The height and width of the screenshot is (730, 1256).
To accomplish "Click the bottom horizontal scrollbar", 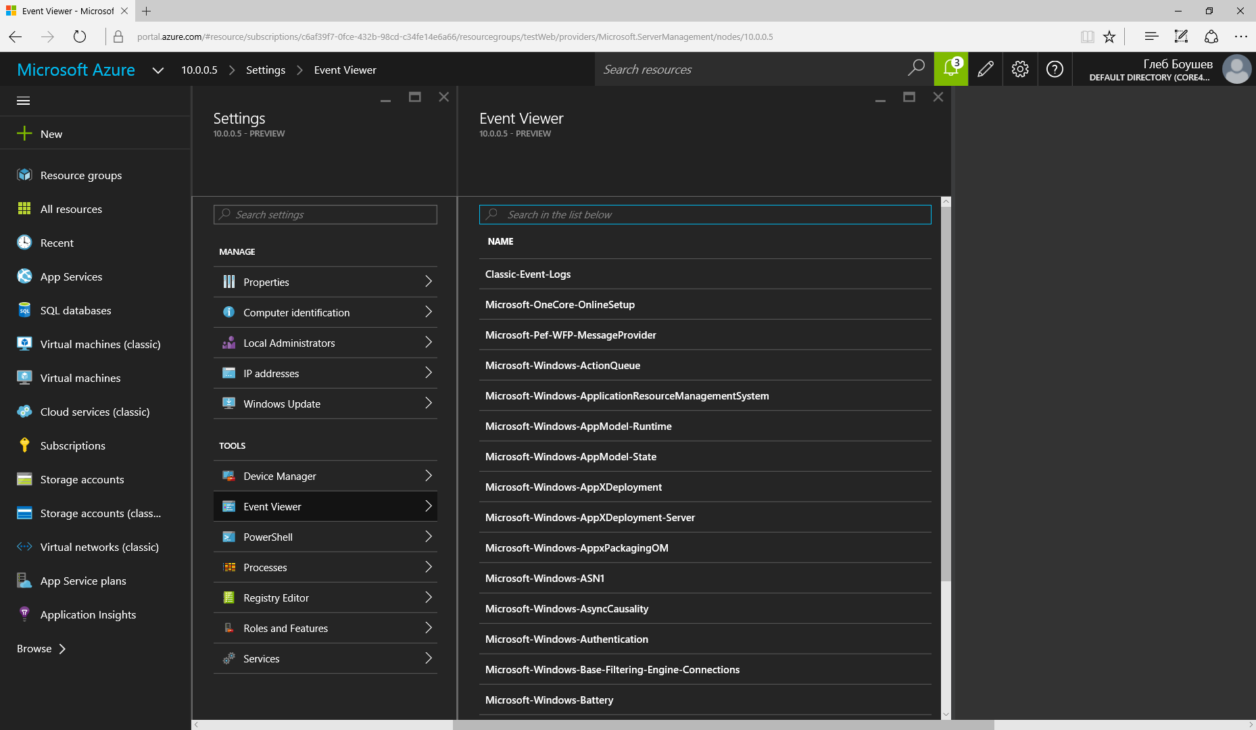I will pyautogui.click(x=723, y=725).
